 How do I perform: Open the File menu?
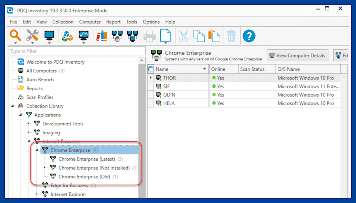click(x=14, y=22)
